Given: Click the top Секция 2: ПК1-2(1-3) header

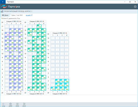Looking at the screenshot, I should pos(37,21).
